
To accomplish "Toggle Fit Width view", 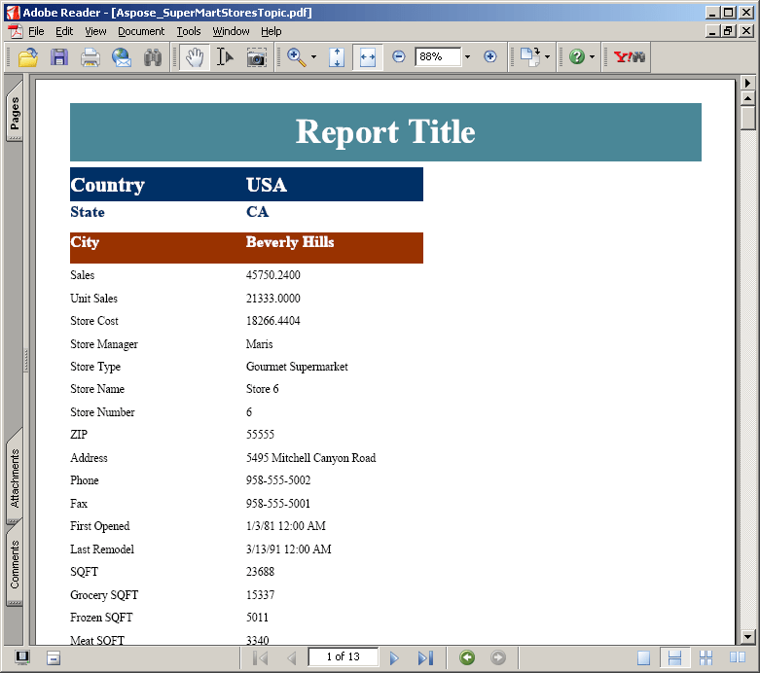I will pyautogui.click(x=368, y=57).
